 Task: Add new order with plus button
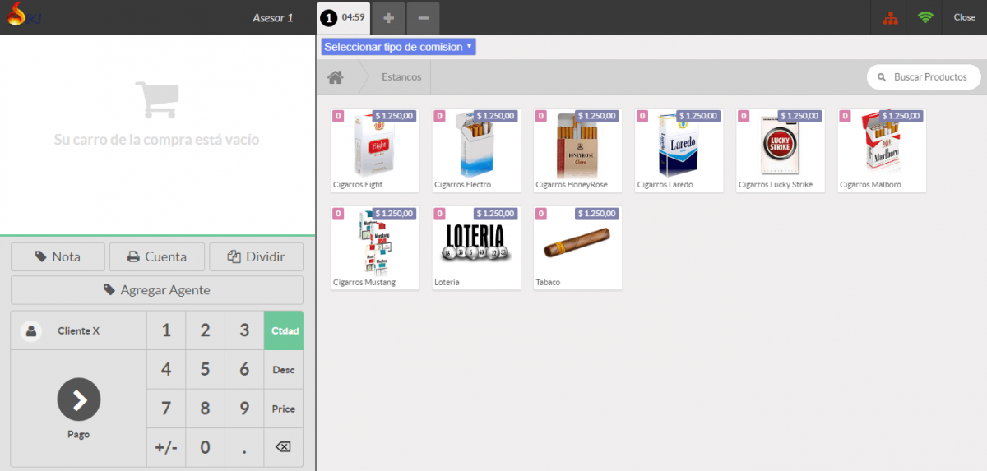click(388, 18)
